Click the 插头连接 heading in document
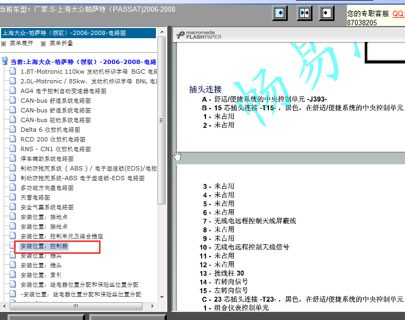The height and width of the screenshot is (320, 405). [x=205, y=89]
